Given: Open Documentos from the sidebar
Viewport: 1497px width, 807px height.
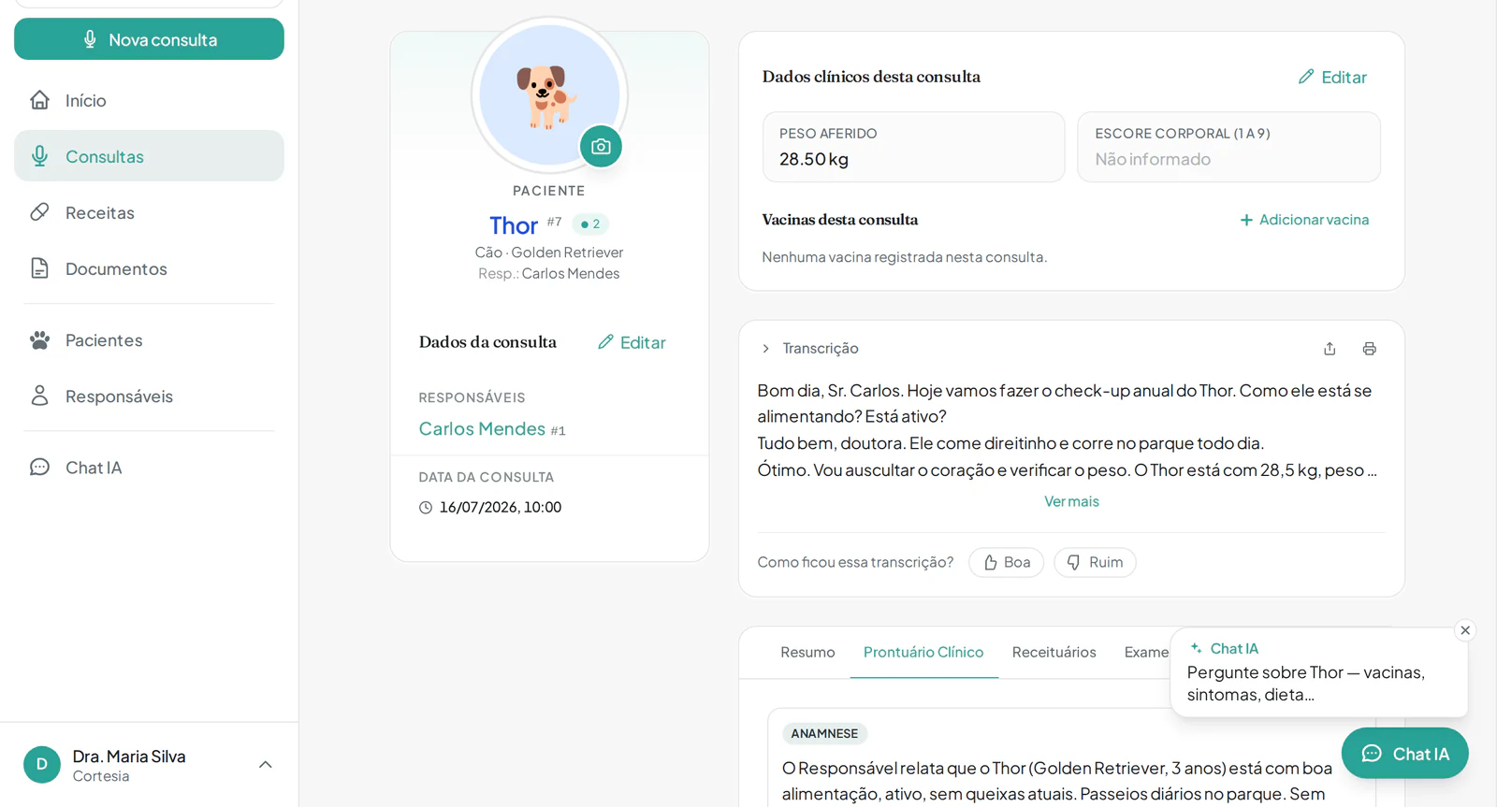Looking at the screenshot, I should point(149,268).
